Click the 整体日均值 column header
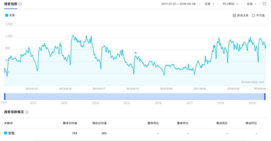This screenshot has width=271, height=141. click(70, 123)
